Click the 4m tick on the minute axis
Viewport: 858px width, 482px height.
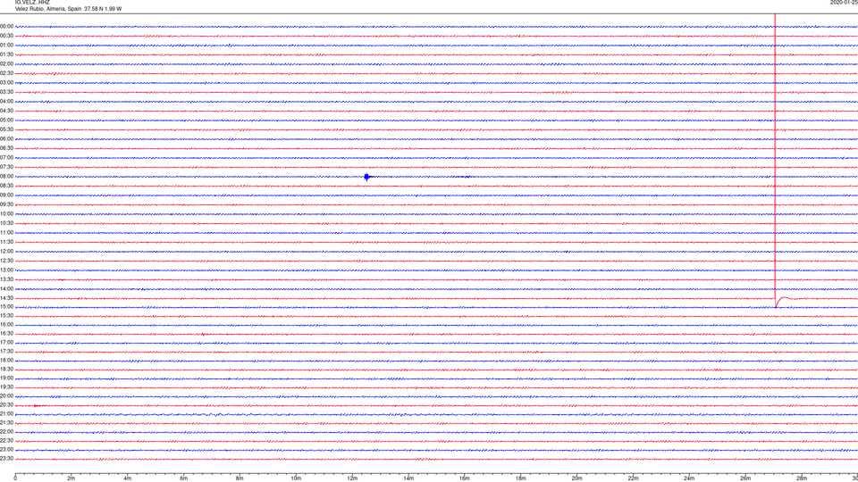(x=128, y=478)
